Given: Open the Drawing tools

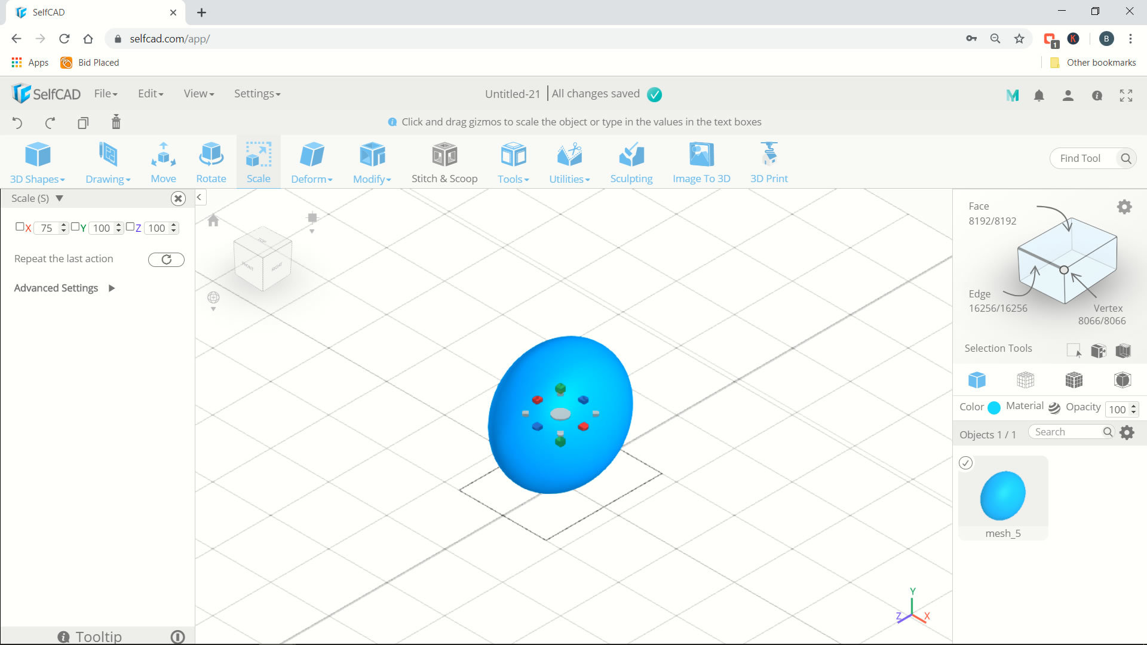Looking at the screenshot, I should (x=108, y=162).
